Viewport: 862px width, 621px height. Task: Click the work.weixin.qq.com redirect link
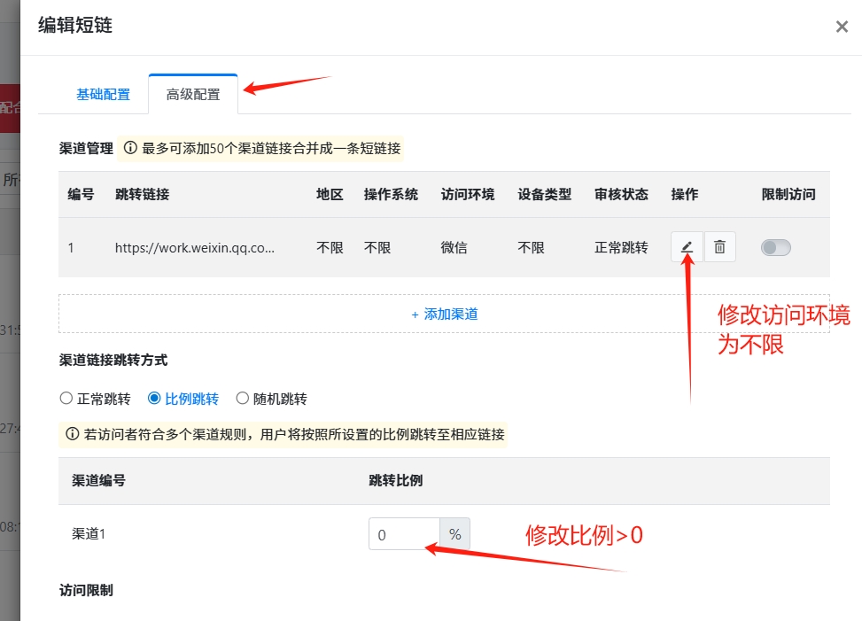click(195, 248)
